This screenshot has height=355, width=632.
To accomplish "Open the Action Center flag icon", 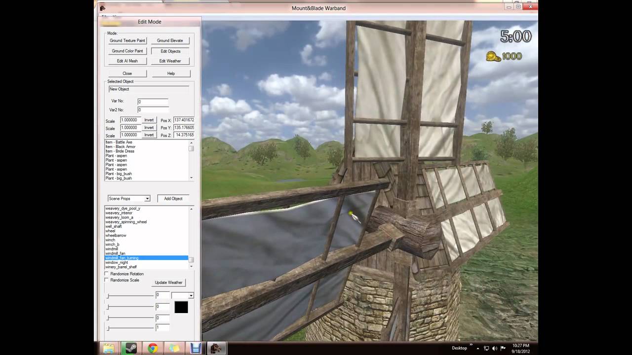I will coord(503,349).
